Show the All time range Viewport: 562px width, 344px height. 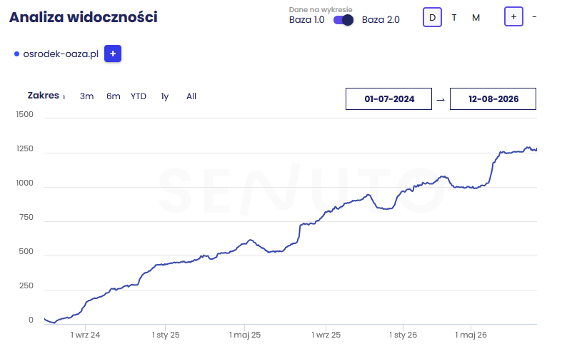[x=191, y=96]
